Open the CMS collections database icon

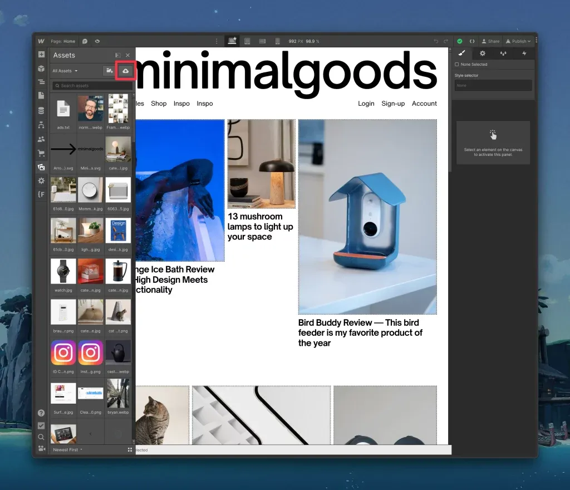(x=41, y=110)
